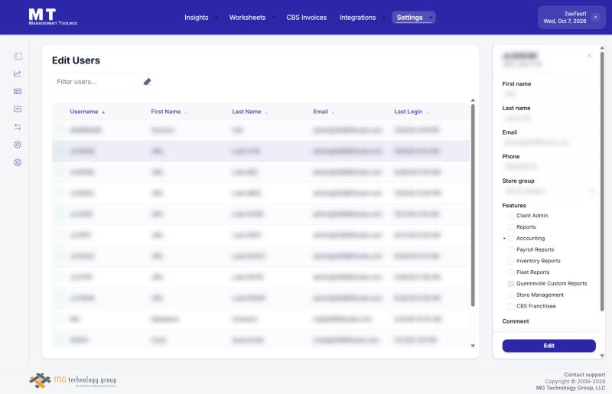Toggle the Accounting checkbox
This screenshot has height=394, width=612.
pyautogui.click(x=510, y=239)
